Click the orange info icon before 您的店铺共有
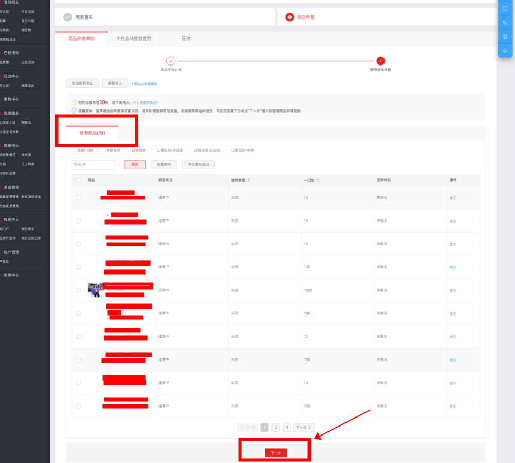The height and width of the screenshot is (463, 515). [x=74, y=103]
